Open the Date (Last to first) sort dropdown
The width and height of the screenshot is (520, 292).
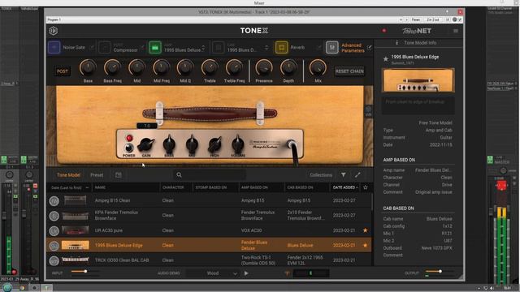coord(70,187)
